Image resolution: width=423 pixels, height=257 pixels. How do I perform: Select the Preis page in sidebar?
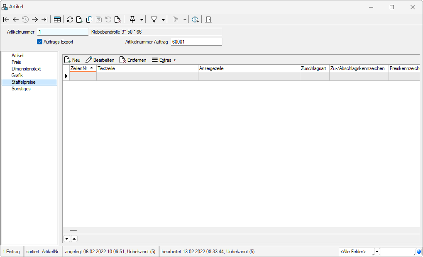pos(16,62)
